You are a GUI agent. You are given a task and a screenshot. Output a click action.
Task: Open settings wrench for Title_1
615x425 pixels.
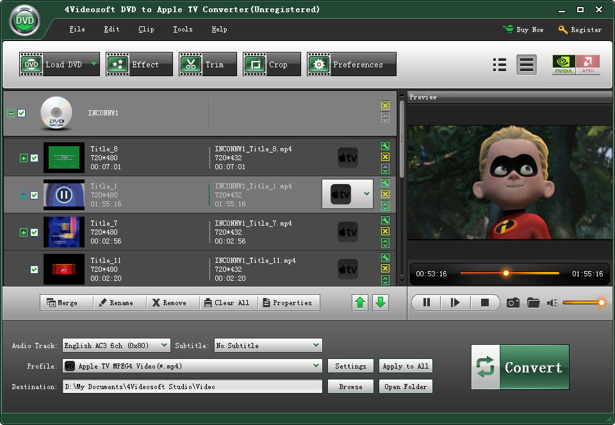tap(385, 183)
